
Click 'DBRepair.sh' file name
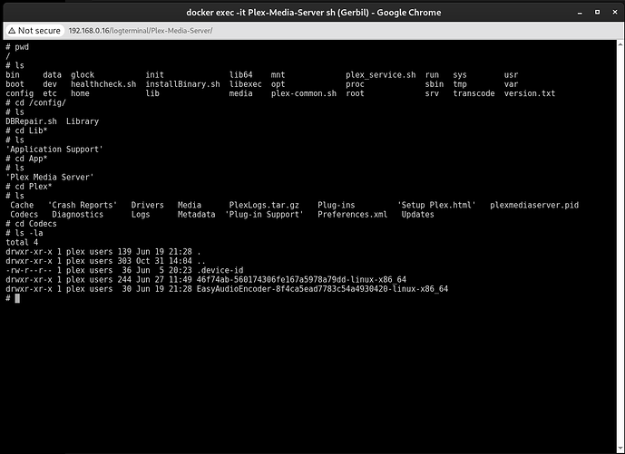click(31, 121)
